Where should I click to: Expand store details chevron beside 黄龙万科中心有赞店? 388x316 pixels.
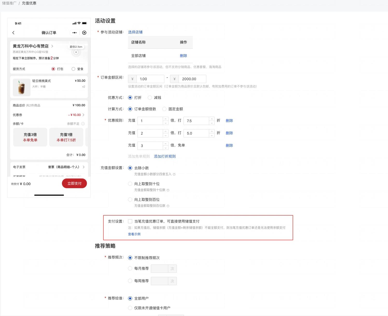(x=52, y=46)
